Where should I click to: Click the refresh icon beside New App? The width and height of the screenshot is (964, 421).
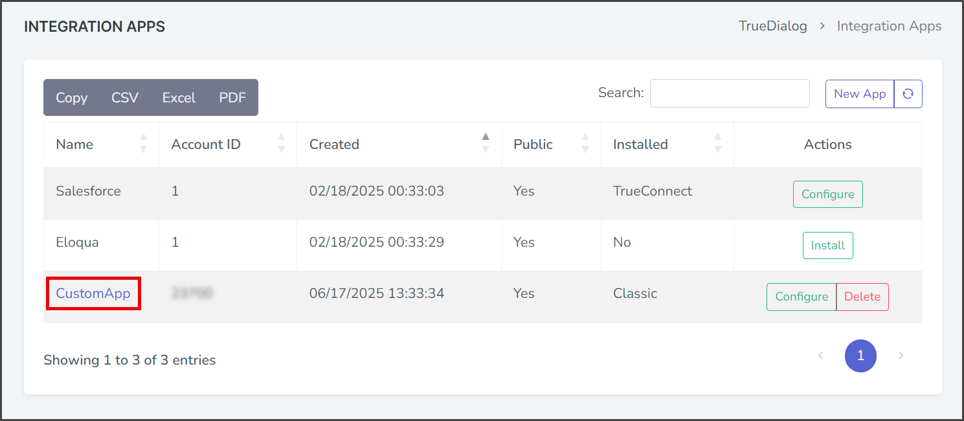[908, 94]
